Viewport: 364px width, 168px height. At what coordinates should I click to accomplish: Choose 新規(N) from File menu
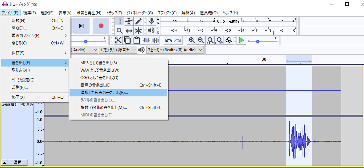(35, 21)
